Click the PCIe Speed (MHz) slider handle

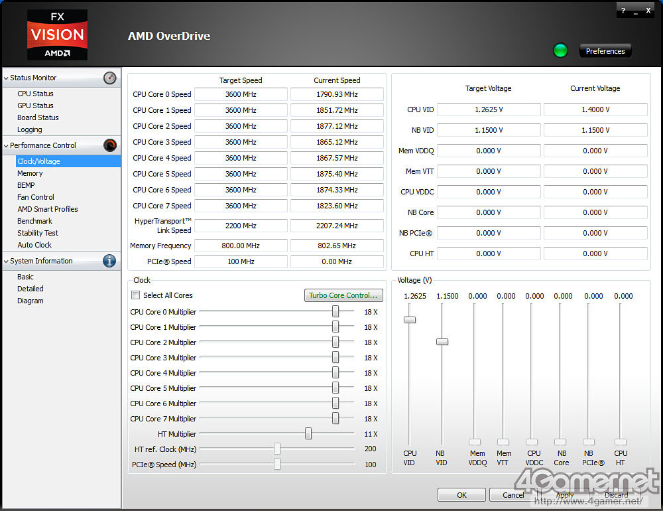point(277,464)
